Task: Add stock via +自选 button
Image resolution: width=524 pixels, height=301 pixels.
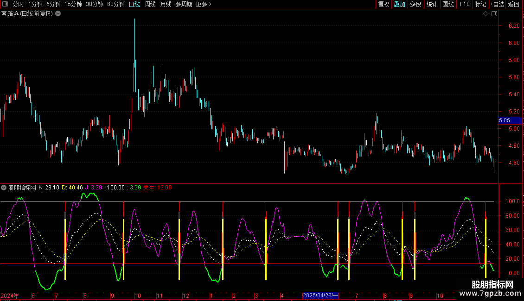Action: [x=497, y=4]
